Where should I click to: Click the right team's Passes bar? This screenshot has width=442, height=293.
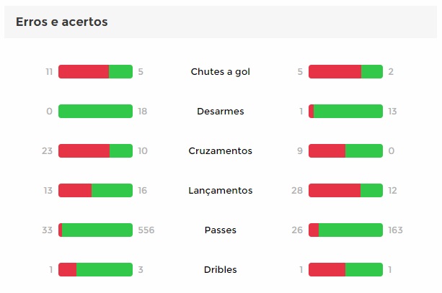345,230
